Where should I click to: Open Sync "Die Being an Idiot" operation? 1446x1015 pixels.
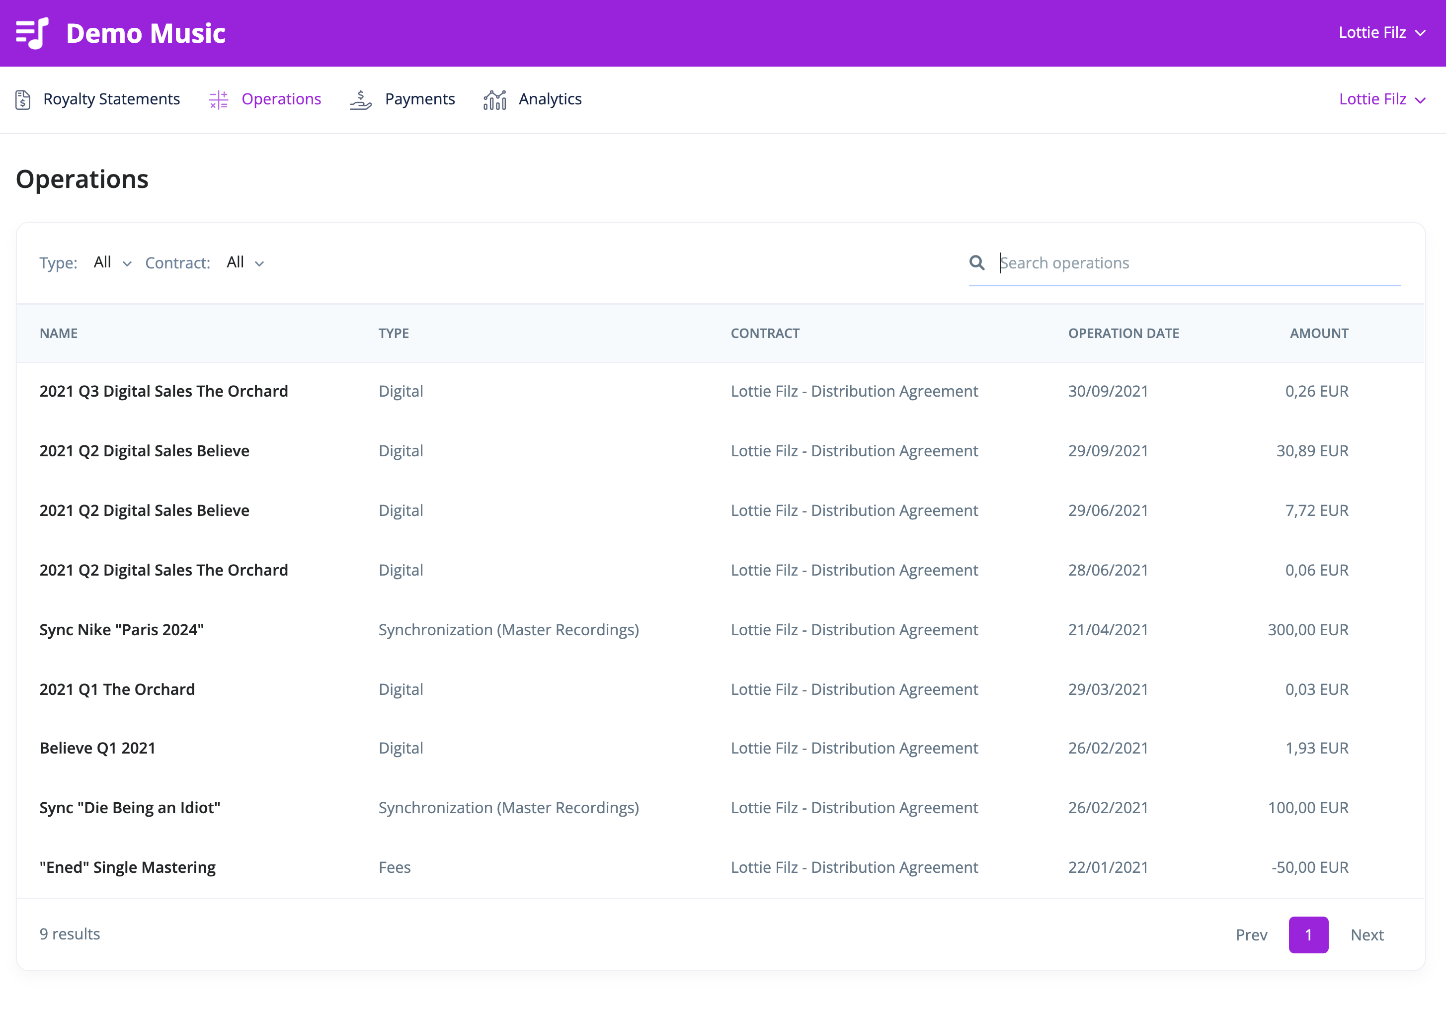(x=721, y=808)
